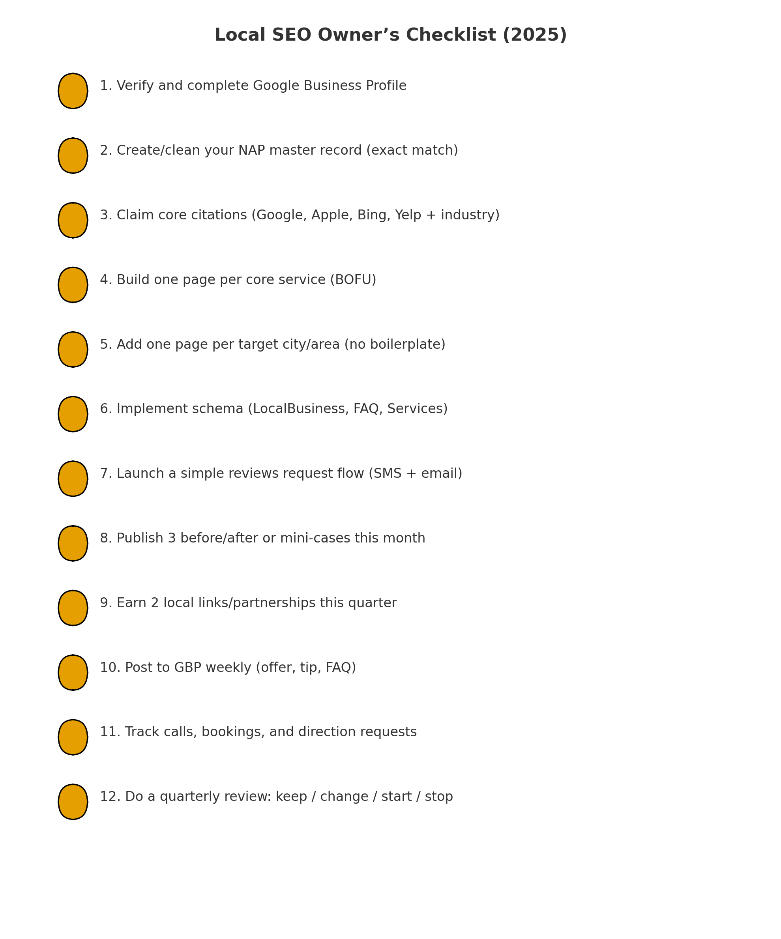
Task: Mark the Publish 3 before/after checkbox
Action: (x=73, y=543)
